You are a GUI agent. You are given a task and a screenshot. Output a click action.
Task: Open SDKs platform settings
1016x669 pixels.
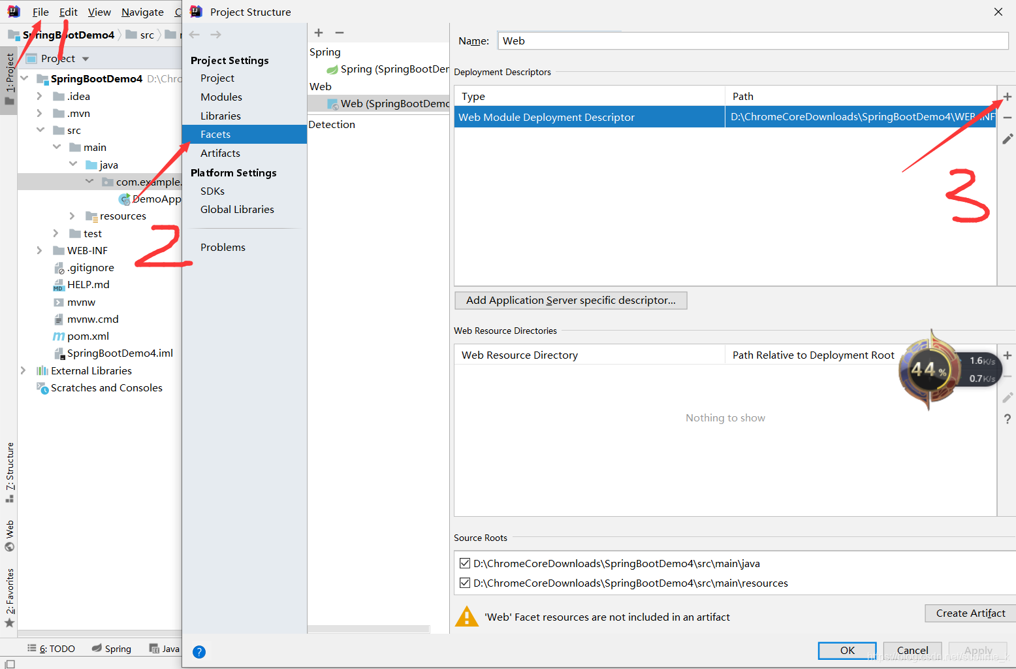pos(212,191)
